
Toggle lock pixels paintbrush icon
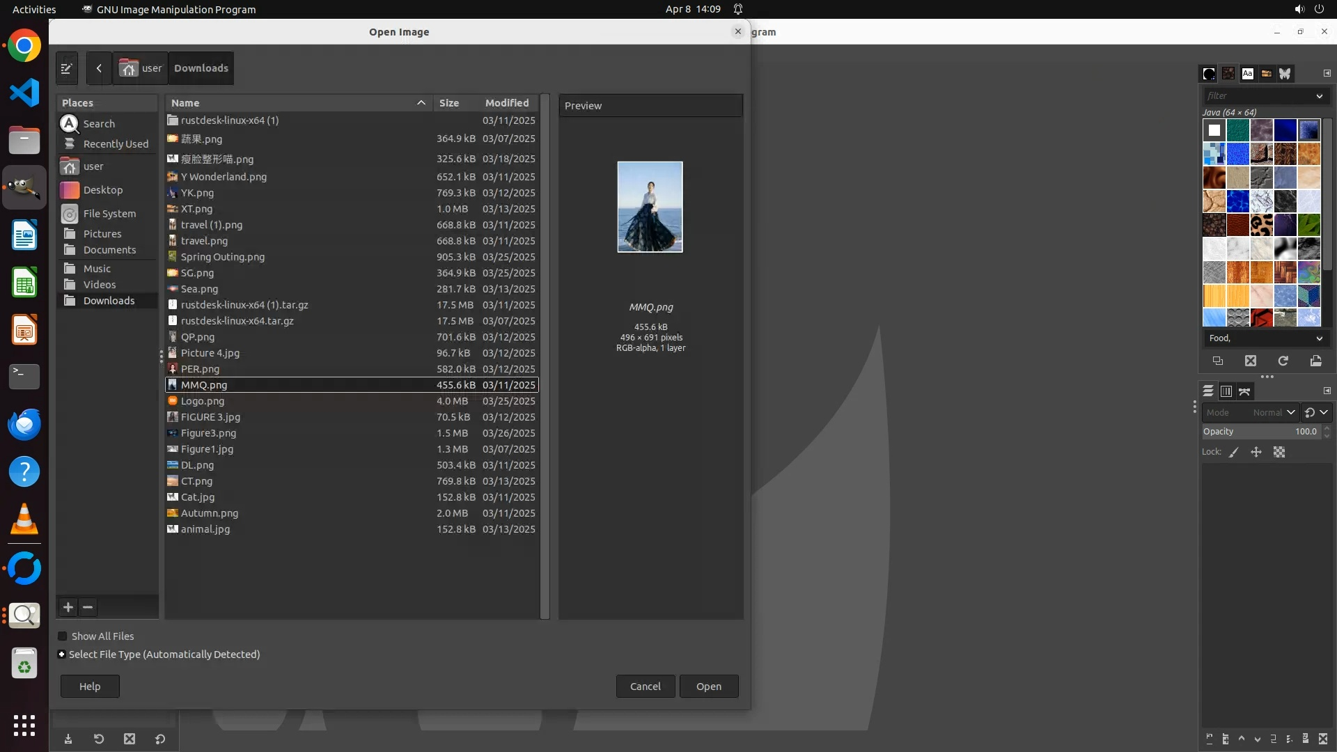(x=1234, y=452)
